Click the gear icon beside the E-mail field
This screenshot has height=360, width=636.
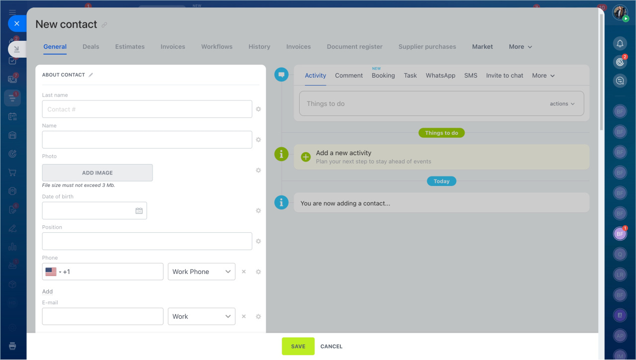coord(258,317)
